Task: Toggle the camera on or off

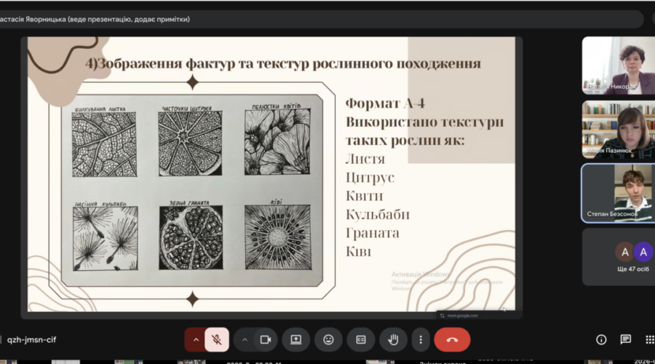Action: coord(265,340)
